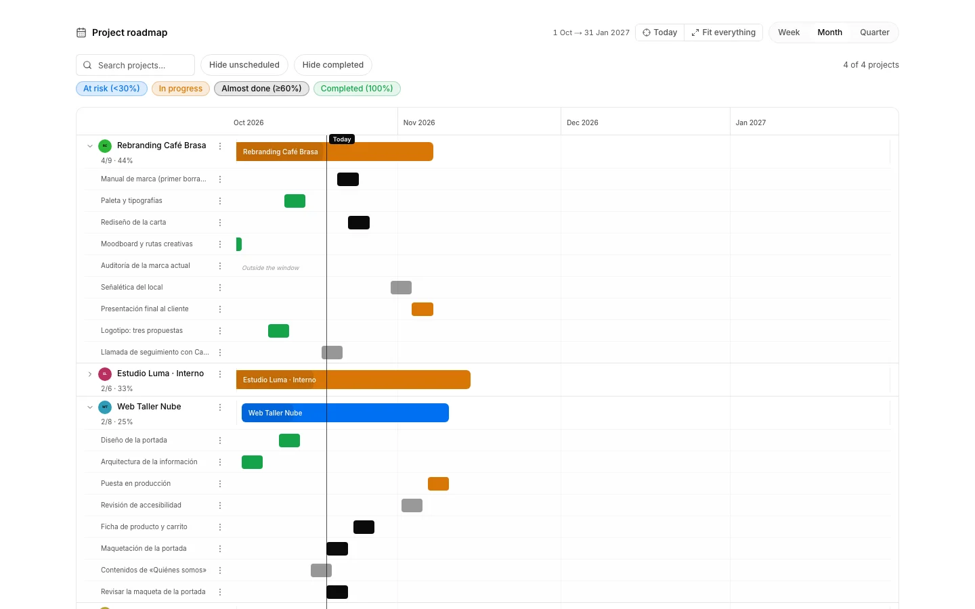975x609 pixels.
Task: Open options for Diseño de la portada
Action: tap(220, 441)
